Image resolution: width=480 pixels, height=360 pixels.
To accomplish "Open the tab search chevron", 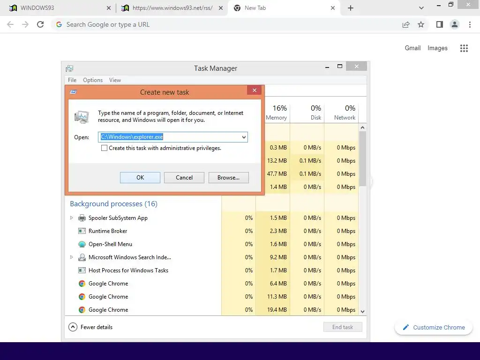I will coord(421,8).
